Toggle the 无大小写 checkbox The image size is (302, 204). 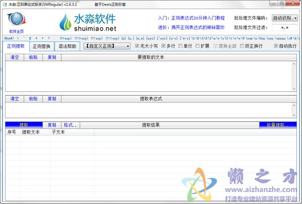(137, 46)
